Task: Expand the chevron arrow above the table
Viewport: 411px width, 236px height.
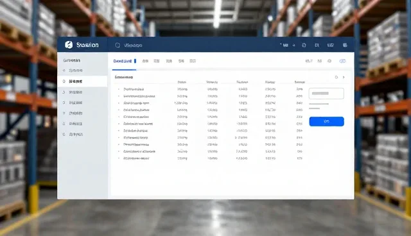Action: pyautogui.click(x=344, y=77)
